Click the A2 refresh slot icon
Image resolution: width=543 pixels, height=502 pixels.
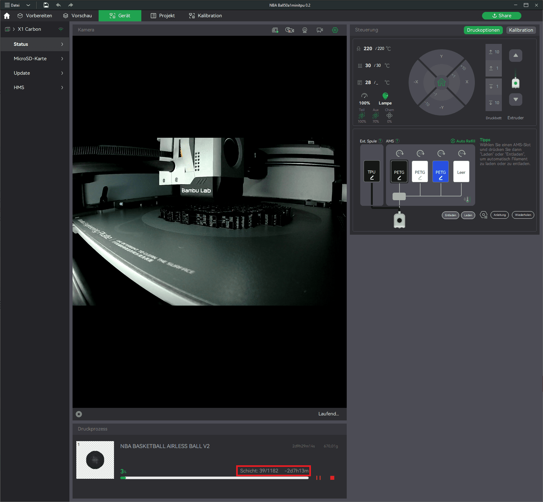tap(420, 153)
